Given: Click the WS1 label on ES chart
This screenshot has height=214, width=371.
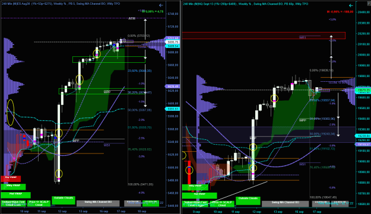Looking at the screenshot, I should [x=107, y=145].
